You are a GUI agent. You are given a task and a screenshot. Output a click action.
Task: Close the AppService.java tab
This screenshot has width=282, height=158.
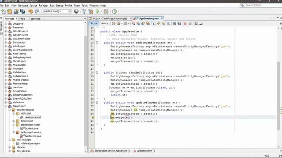[162, 18]
